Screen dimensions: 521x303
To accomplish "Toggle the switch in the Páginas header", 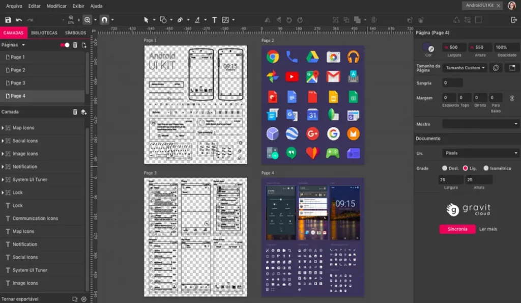I will click(x=65, y=45).
